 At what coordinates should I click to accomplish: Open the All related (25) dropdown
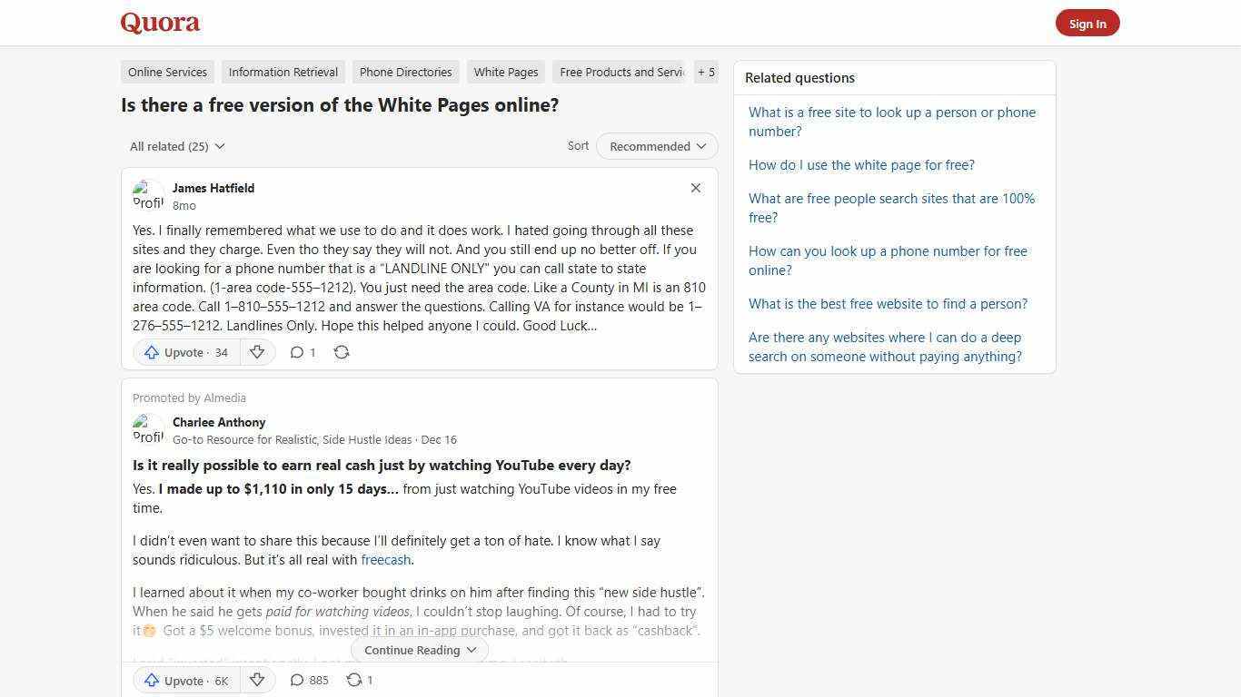coord(176,146)
